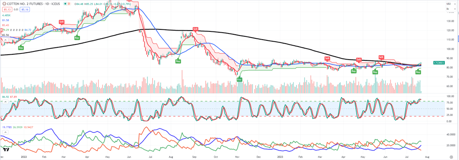The width and height of the screenshot is (459, 160).
Task: Click the blue 84.72 indicator value
Action: [28, 30]
